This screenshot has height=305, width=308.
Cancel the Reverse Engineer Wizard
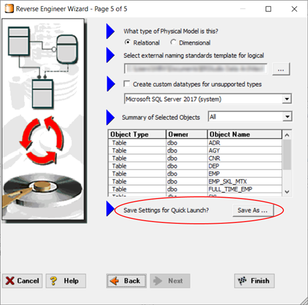pyautogui.click(x=22, y=281)
